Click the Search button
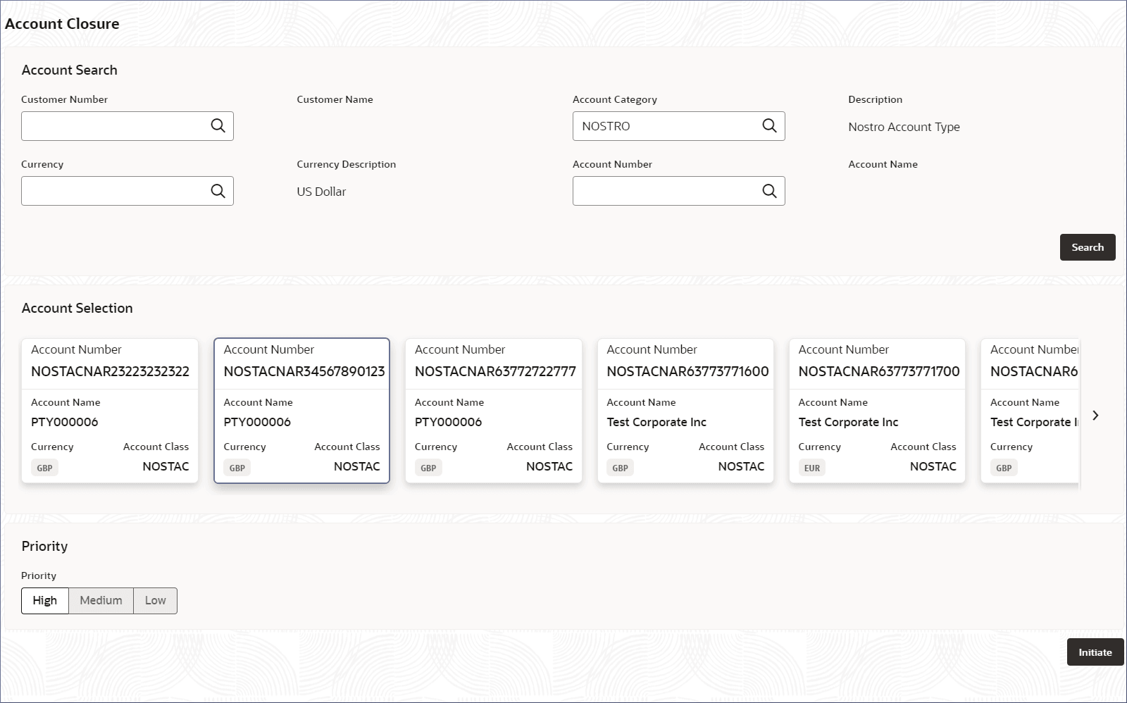1127x703 pixels. click(1088, 247)
